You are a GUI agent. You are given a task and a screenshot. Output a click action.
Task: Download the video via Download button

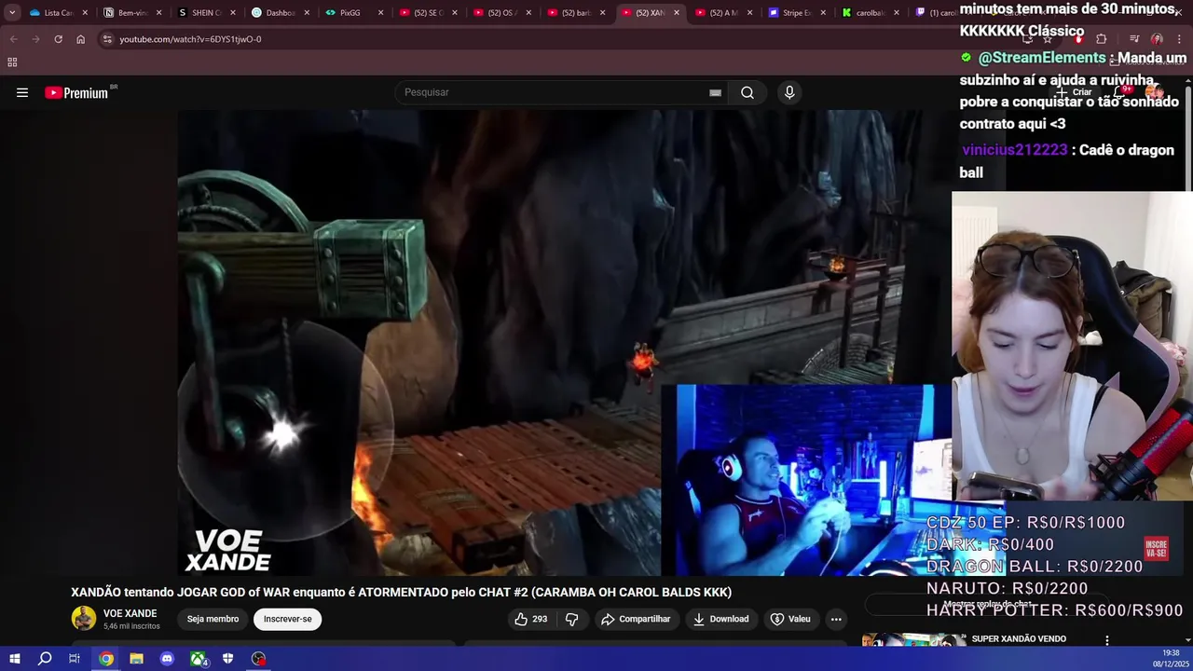click(720, 619)
